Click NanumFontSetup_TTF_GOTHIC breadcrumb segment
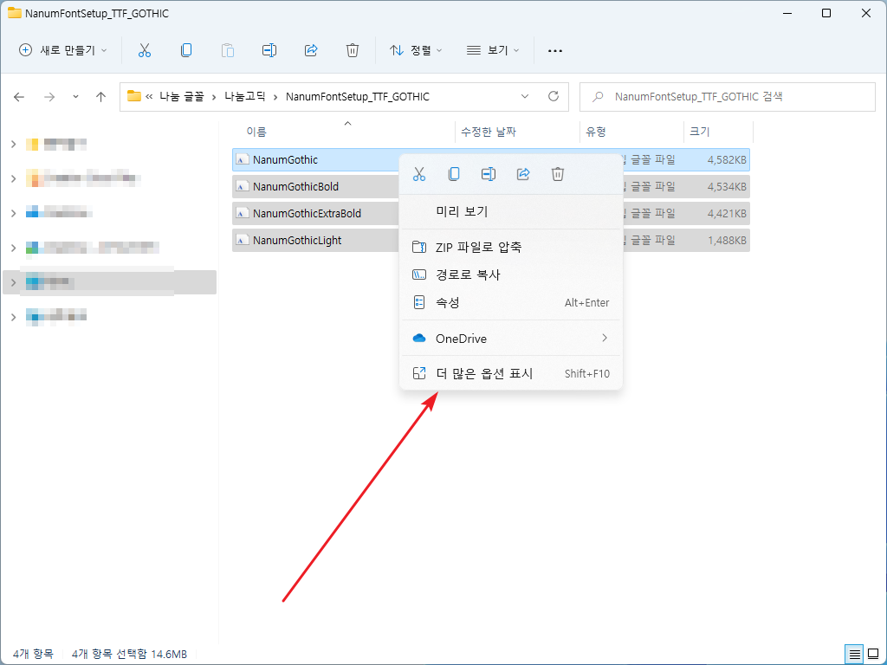The height and width of the screenshot is (665, 887). pos(358,97)
